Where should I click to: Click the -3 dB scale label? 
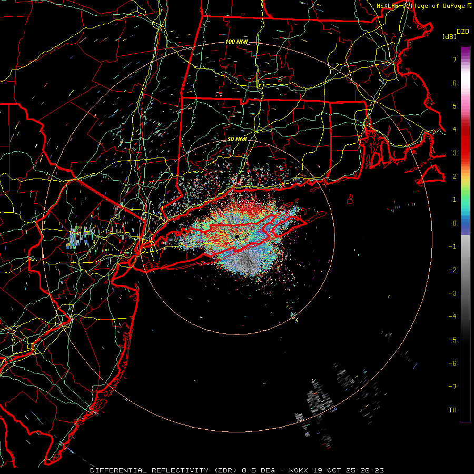click(452, 293)
